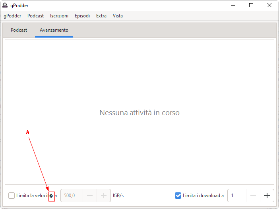279x209 pixels.
Task: Click the KiB/s unit label
Action: (x=118, y=196)
